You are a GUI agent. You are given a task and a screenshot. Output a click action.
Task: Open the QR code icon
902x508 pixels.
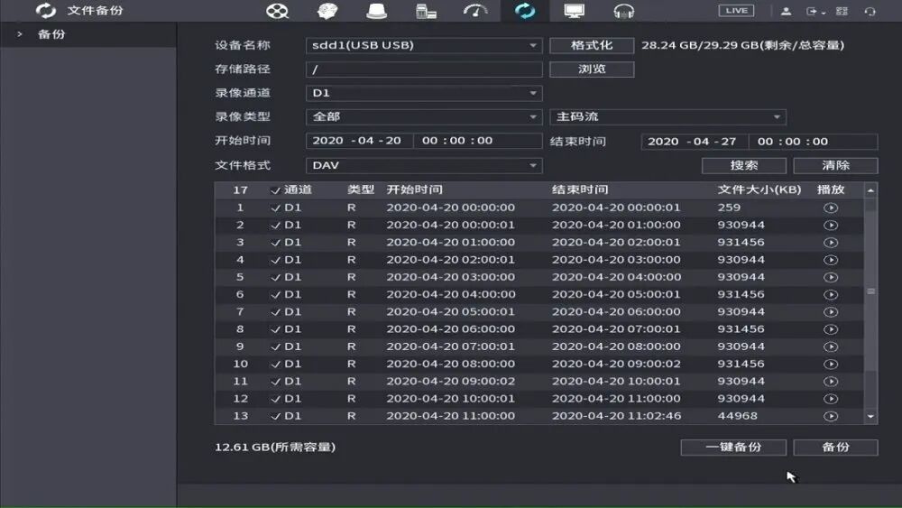(842, 11)
